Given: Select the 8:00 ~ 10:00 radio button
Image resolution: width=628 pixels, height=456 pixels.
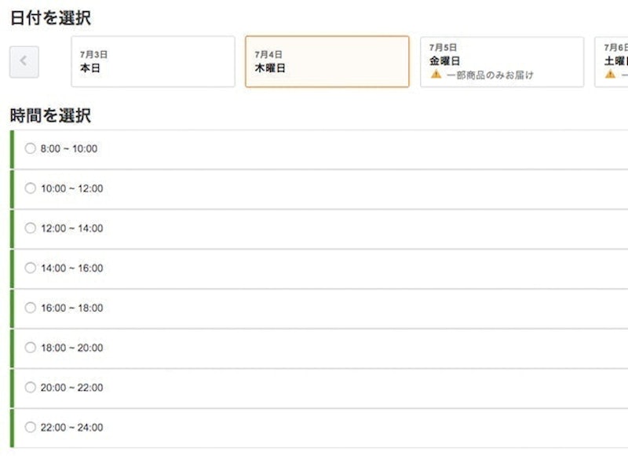Looking at the screenshot, I should pyautogui.click(x=31, y=148).
